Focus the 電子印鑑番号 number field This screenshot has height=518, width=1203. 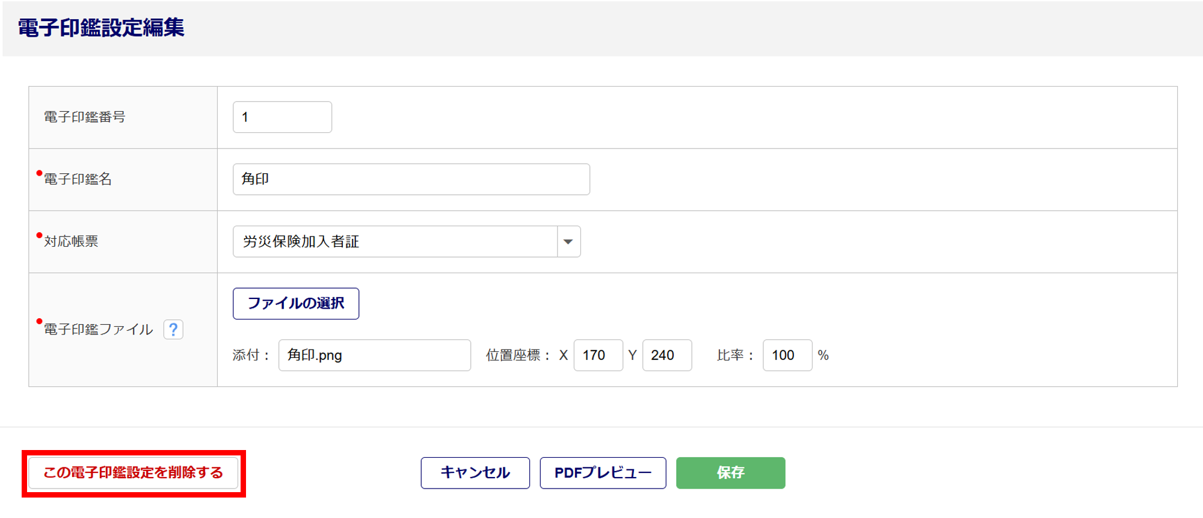click(282, 117)
